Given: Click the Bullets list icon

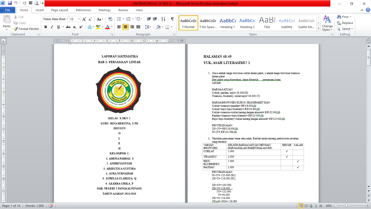Looking at the screenshot, I should point(119,19).
